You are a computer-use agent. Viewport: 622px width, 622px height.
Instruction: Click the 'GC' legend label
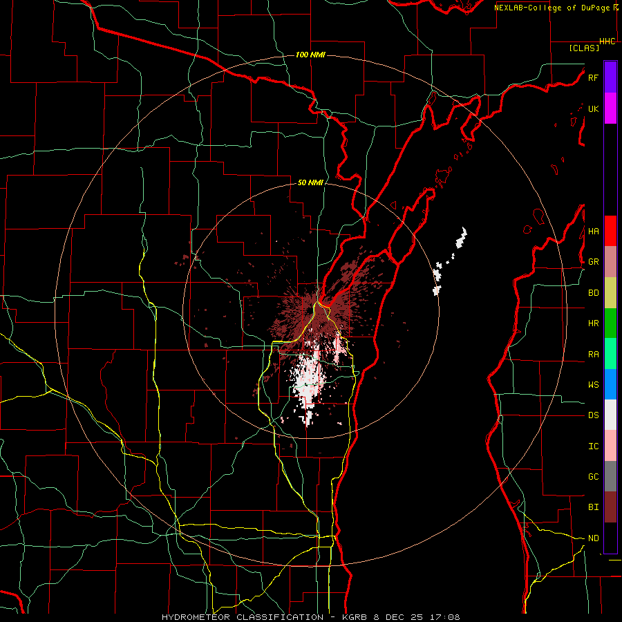click(593, 476)
